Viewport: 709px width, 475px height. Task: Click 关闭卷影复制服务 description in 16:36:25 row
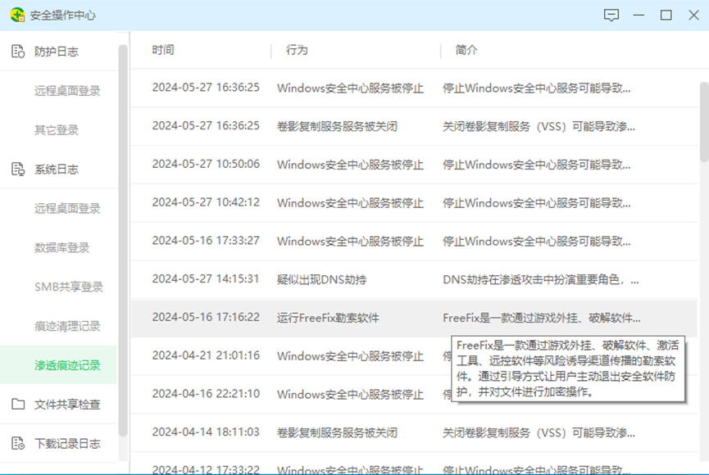click(539, 127)
